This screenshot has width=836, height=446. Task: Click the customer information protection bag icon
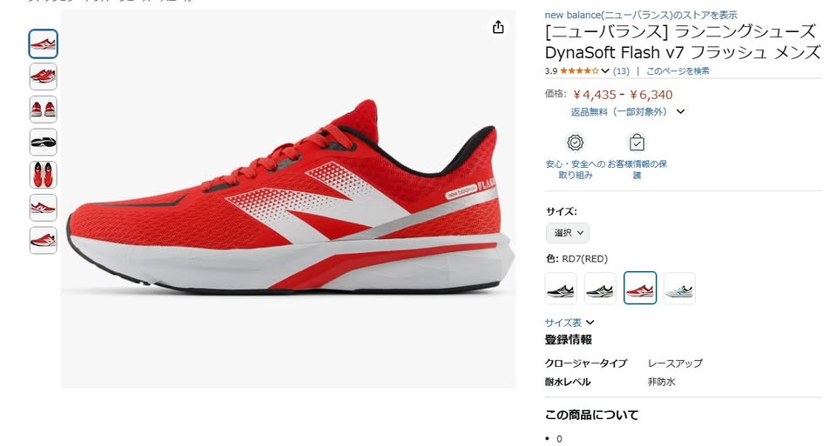tap(637, 143)
